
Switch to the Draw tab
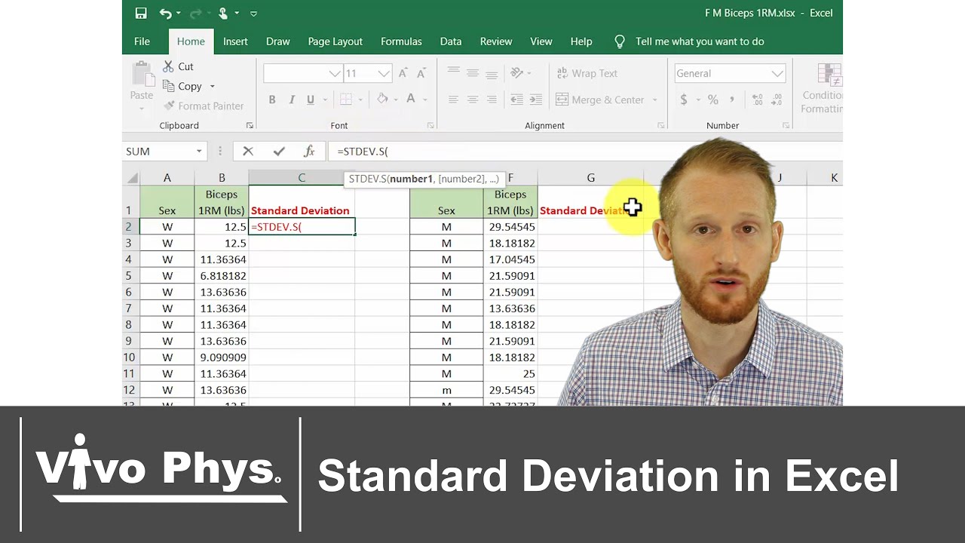(x=278, y=41)
